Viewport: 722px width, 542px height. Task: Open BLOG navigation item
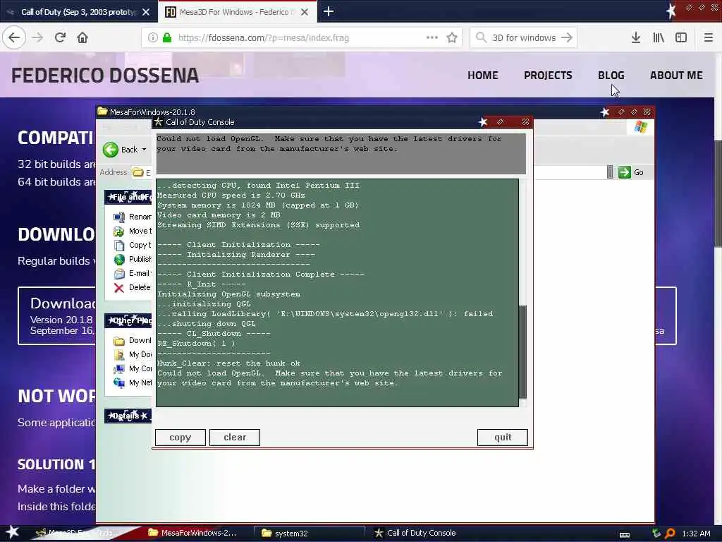point(611,75)
